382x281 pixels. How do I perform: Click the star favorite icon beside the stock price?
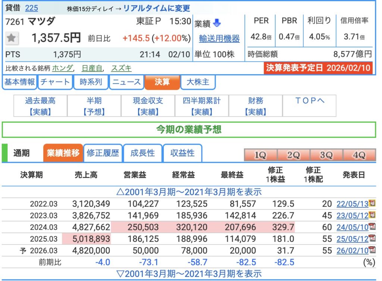click(x=12, y=38)
